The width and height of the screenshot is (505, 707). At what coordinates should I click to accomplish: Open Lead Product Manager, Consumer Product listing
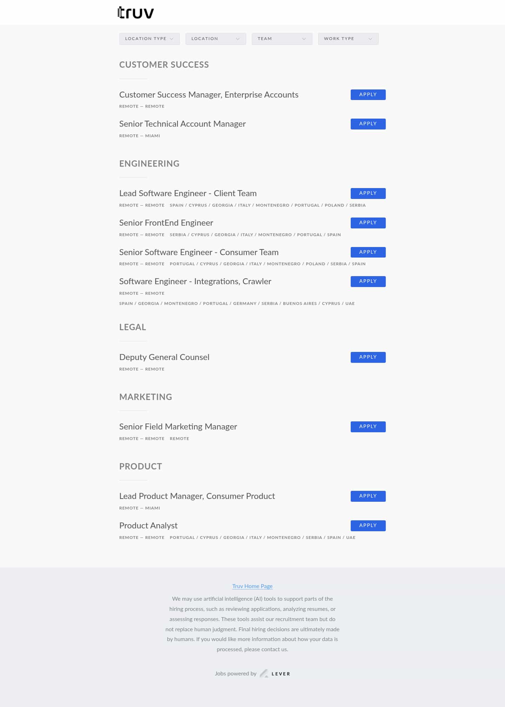197,496
